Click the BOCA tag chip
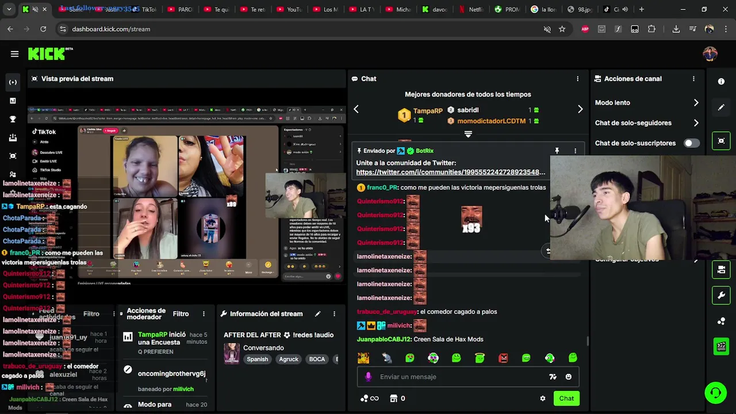 pyautogui.click(x=317, y=359)
